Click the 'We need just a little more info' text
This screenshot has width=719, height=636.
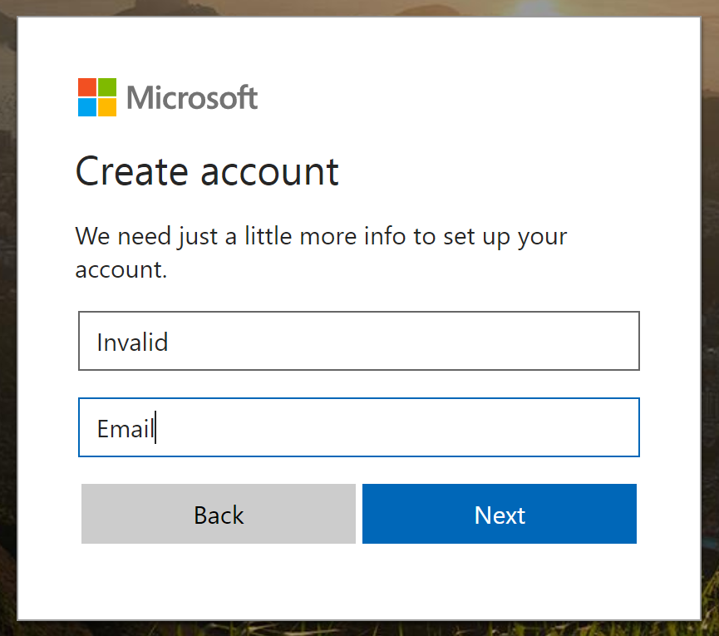(x=321, y=252)
